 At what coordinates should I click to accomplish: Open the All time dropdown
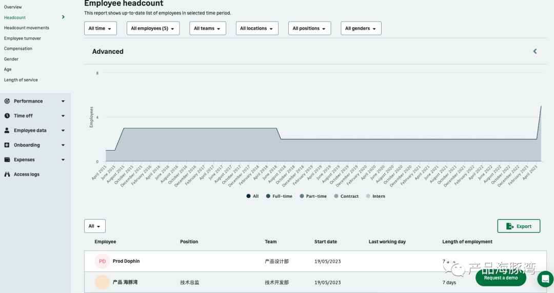(101, 28)
